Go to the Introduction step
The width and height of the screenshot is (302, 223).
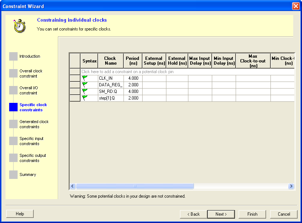coord(25,56)
